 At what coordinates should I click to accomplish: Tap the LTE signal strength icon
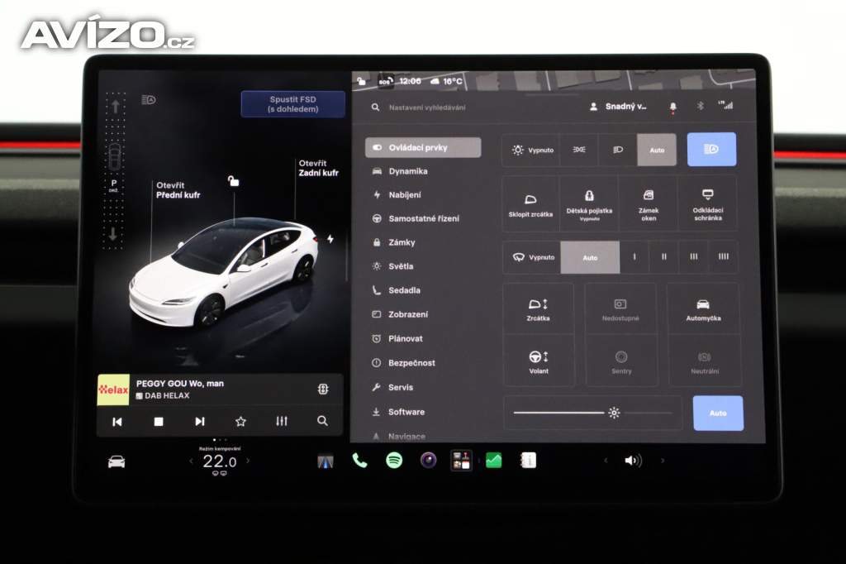[x=725, y=105]
